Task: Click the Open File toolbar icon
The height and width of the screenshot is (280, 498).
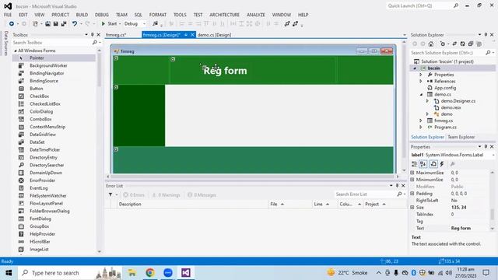Action: click(x=47, y=24)
